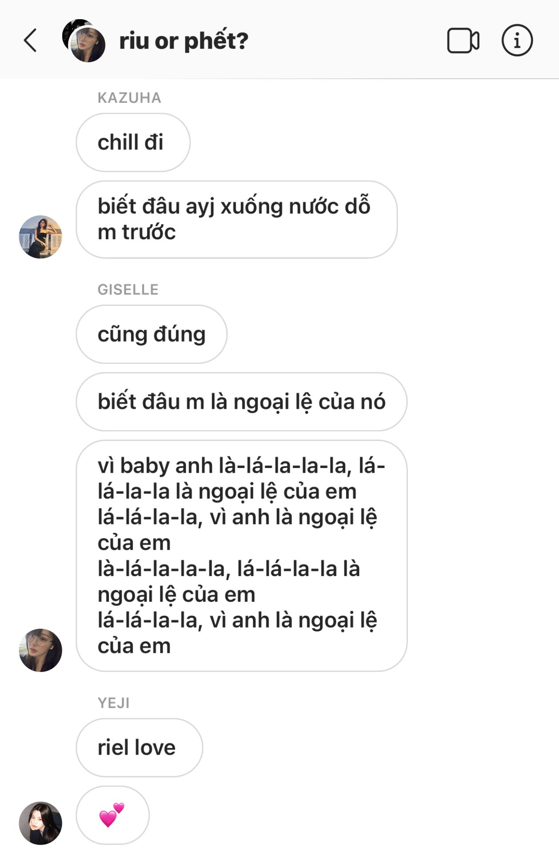Viewport: 559px width, 854px height.
Task: Tap the GISELLE sender name label
Action: 128,290
